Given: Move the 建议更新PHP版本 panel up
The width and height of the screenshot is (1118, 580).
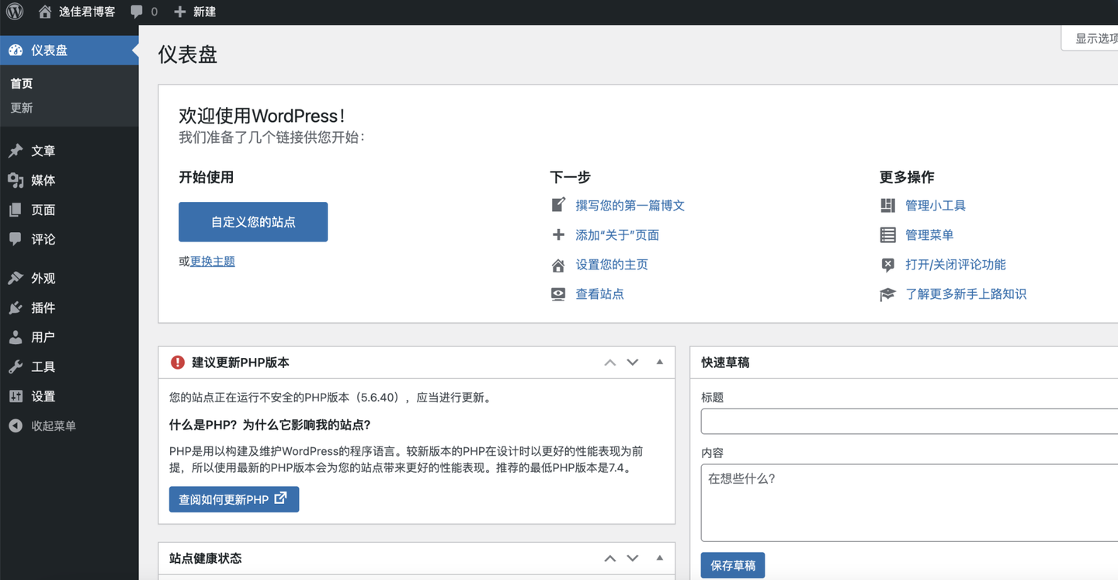Looking at the screenshot, I should point(610,362).
